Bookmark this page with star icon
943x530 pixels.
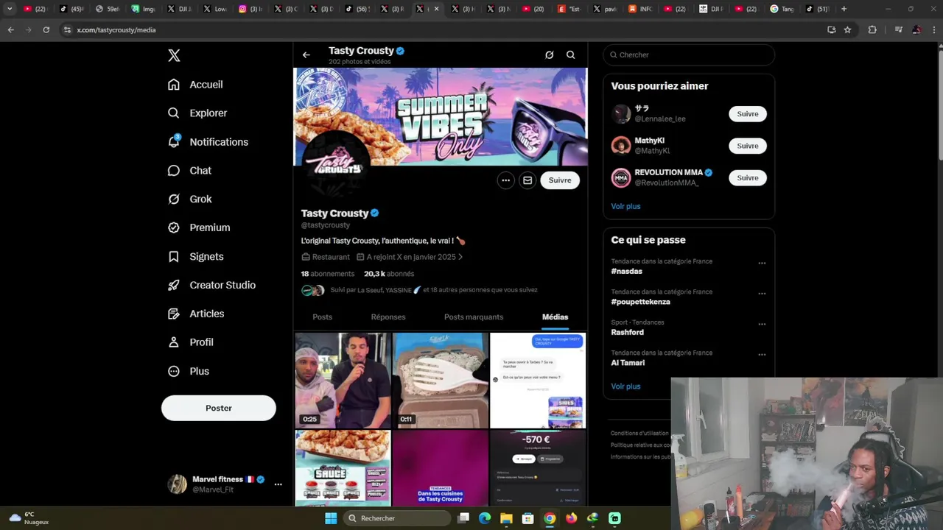(x=848, y=30)
